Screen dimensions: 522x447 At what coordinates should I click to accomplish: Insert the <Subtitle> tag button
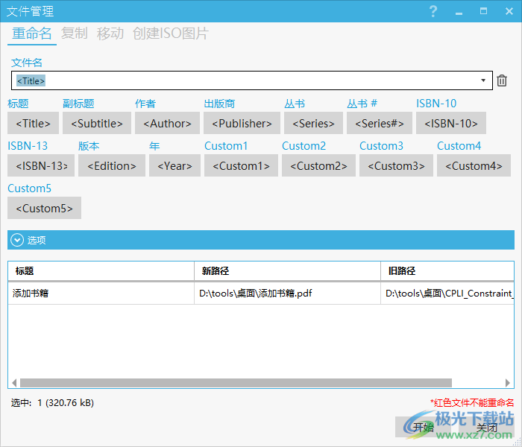click(97, 123)
